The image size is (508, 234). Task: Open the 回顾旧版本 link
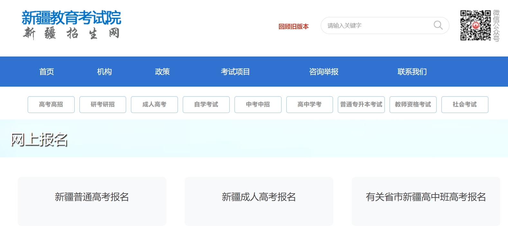point(293,27)
